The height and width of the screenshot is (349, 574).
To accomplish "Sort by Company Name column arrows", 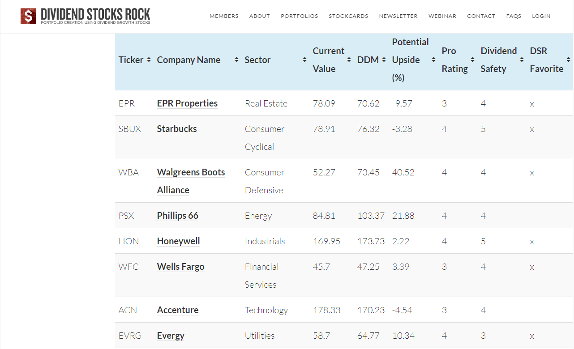I will click(236, 60).
